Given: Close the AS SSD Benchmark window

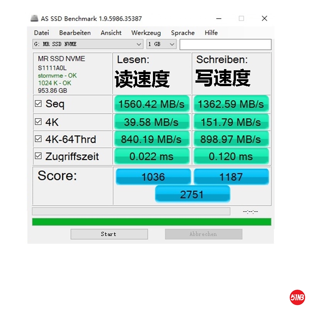Looking at the screenshot, I should 265,19.
